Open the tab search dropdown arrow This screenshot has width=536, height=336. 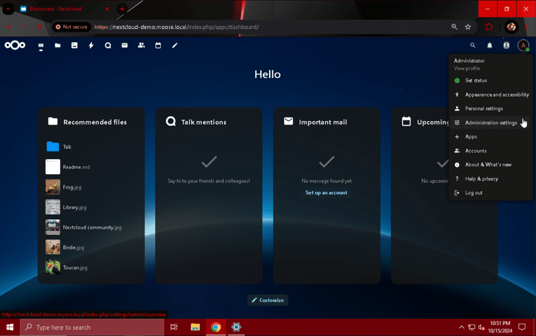click(x=8, y=9)
